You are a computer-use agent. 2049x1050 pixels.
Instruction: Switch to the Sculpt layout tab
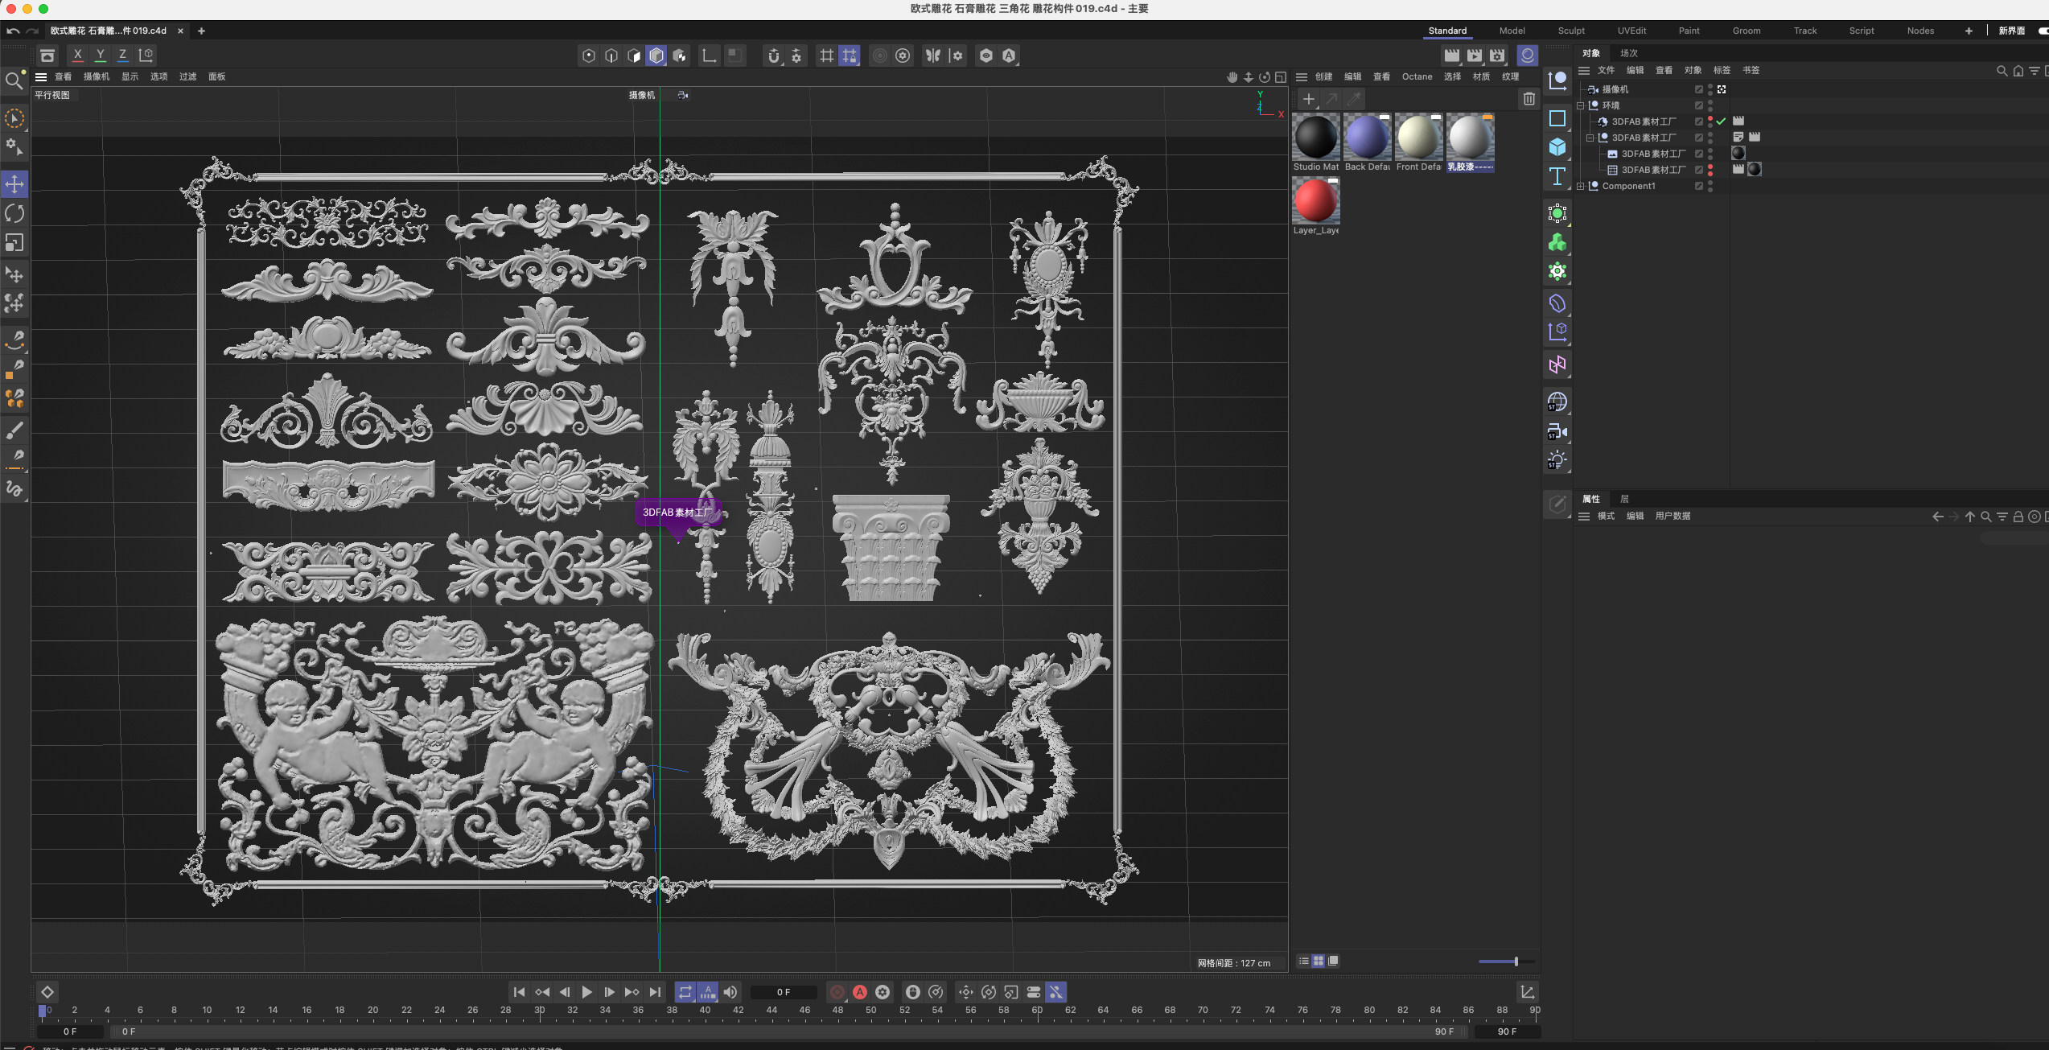pos(1570,31)
